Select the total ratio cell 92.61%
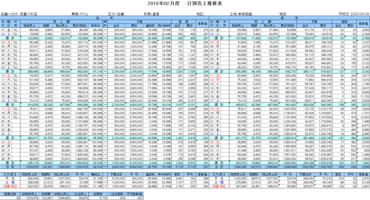 (x=97, y=167)
